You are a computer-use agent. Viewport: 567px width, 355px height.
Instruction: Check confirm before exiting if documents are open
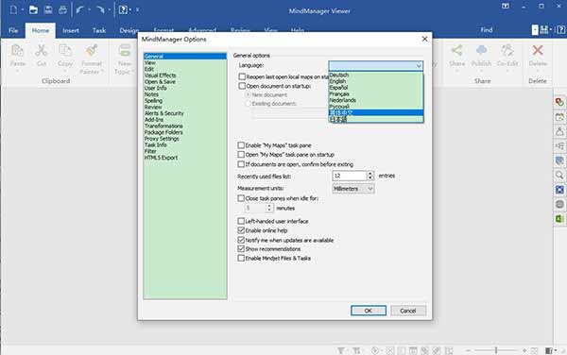click(x=241, y=164)
